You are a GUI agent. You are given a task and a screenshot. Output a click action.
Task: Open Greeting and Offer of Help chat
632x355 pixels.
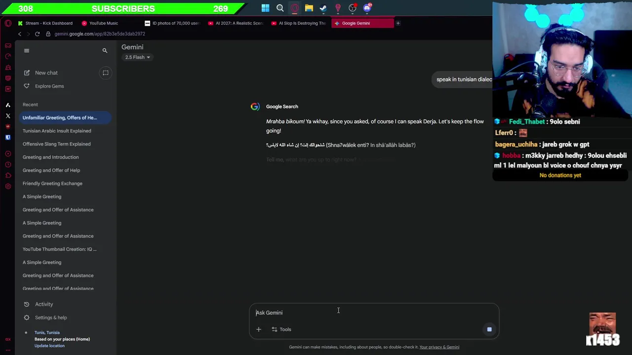[x=51, y=170]
